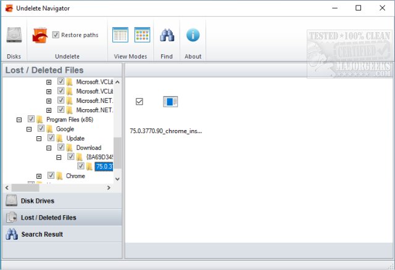Collapse the Update tree node
The image size is (395, 270).
click(x=39, y=139)
